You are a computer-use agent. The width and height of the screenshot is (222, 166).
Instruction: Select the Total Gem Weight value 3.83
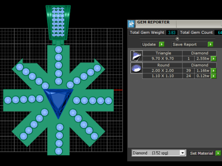click(172, 33)
